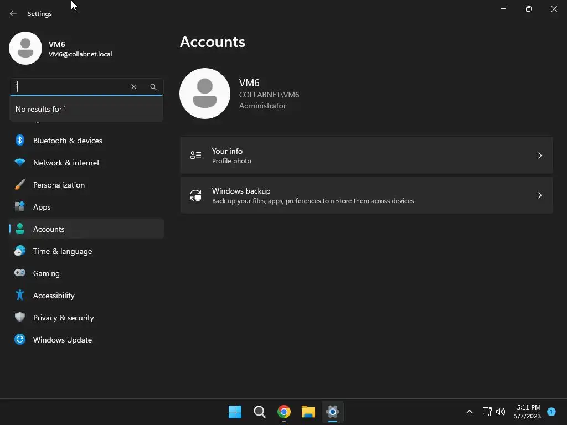Expand the Your info chevron
The image size is (567, 425).
(x=539, y=156)
